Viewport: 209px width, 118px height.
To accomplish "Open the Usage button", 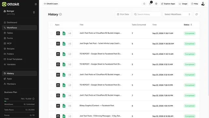I will click(x=183, y=4).
